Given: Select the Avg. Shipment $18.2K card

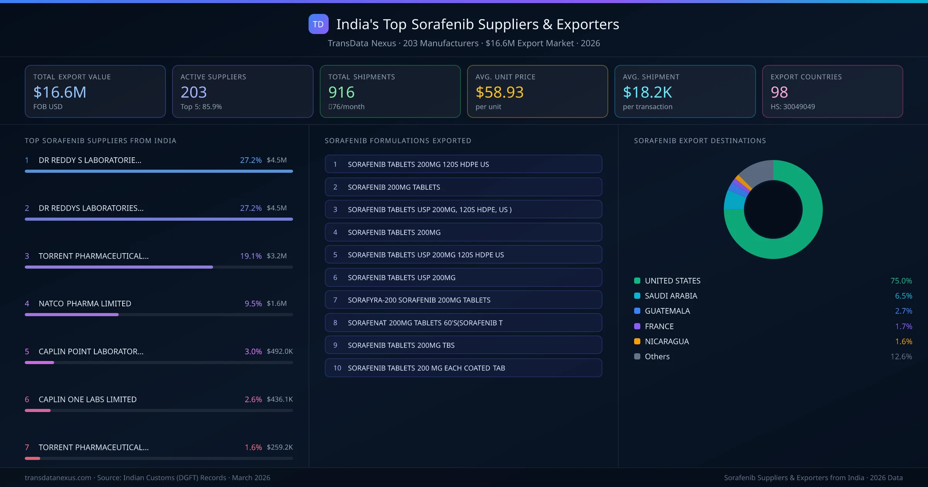Looking at the screenshot, I should point(685,91).
